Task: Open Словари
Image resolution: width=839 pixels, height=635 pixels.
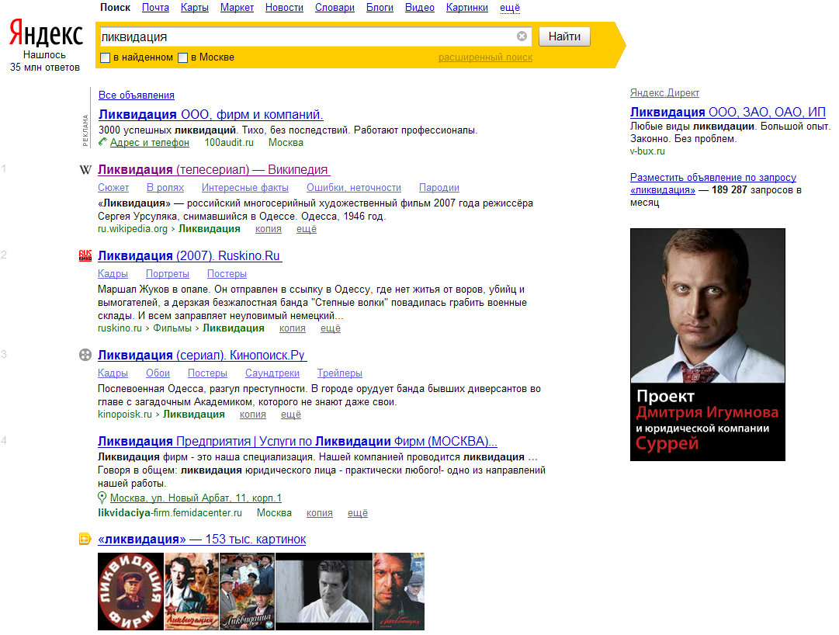Action: tap(335, 8)
